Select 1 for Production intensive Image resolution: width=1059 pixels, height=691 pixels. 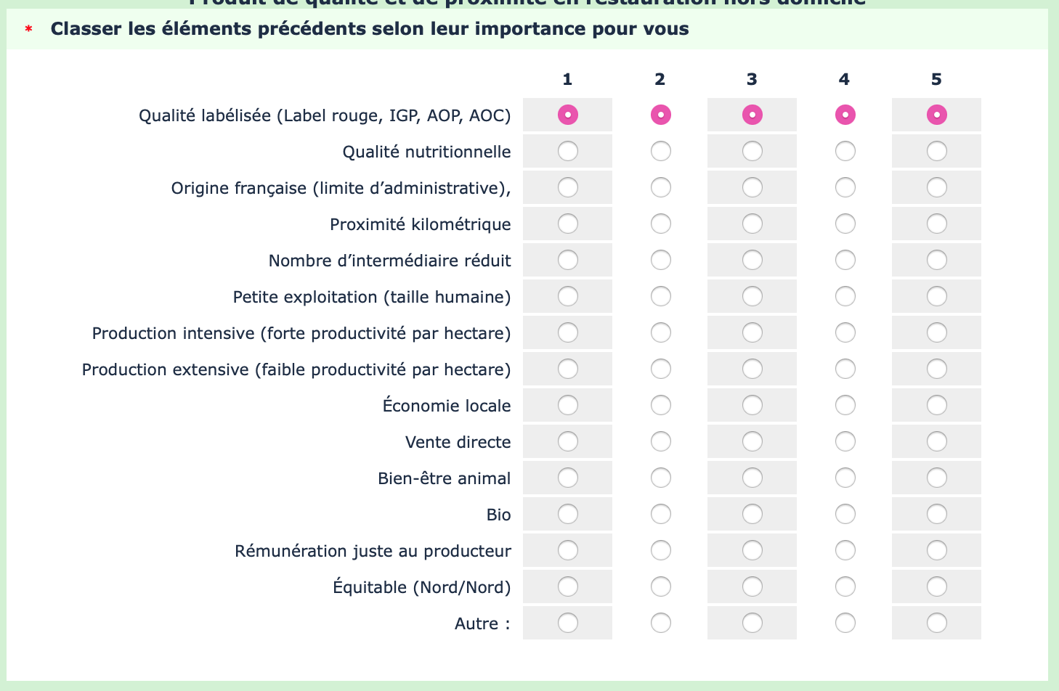[568, 332]
